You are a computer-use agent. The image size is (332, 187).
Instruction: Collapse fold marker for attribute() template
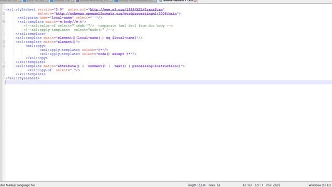click(x=4, y=66)
